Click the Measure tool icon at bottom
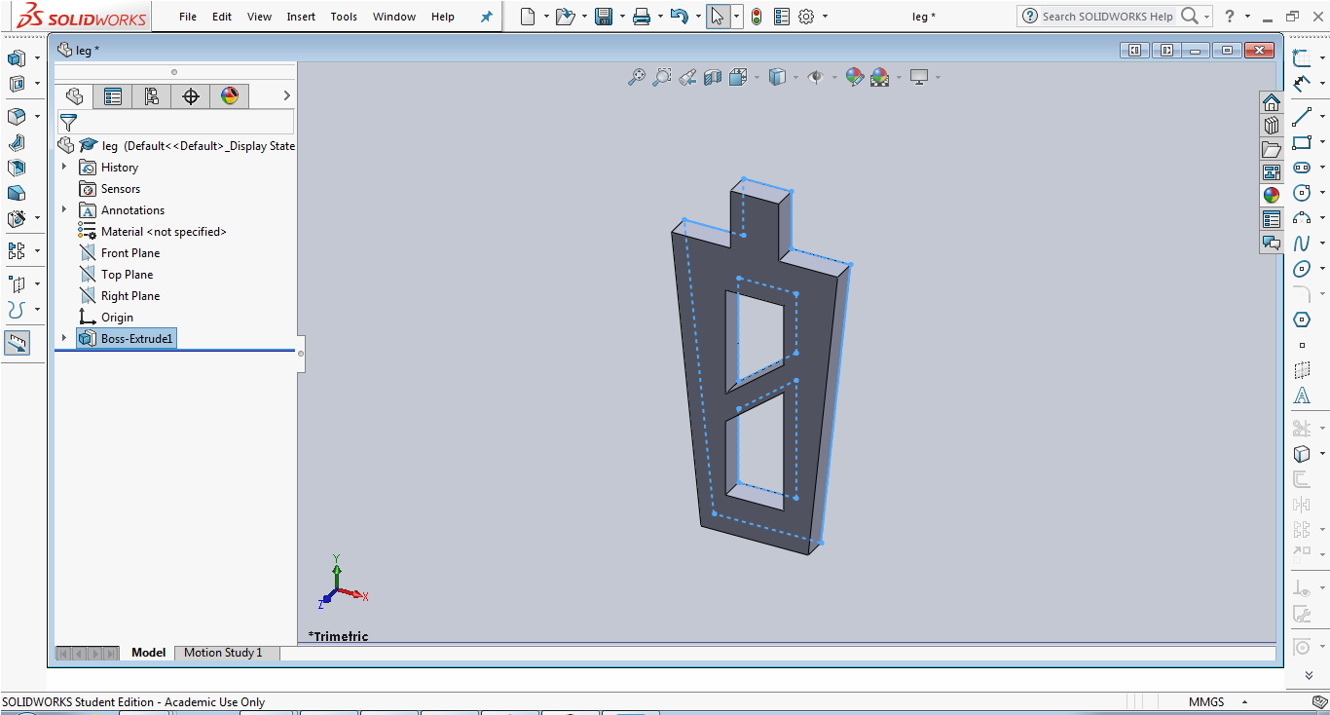Image resolution: width=1330 pixels, height=715 pixels. pyautogui.click(x=17, y=343)
